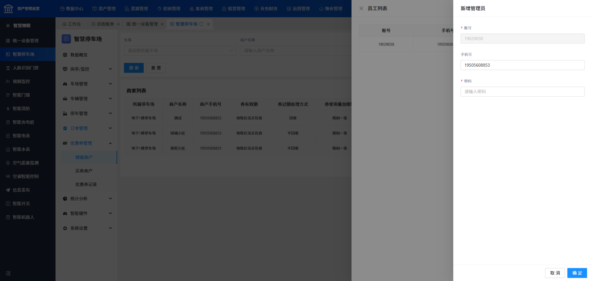Click the 智能消防 sidebar icon

[8, 109]
